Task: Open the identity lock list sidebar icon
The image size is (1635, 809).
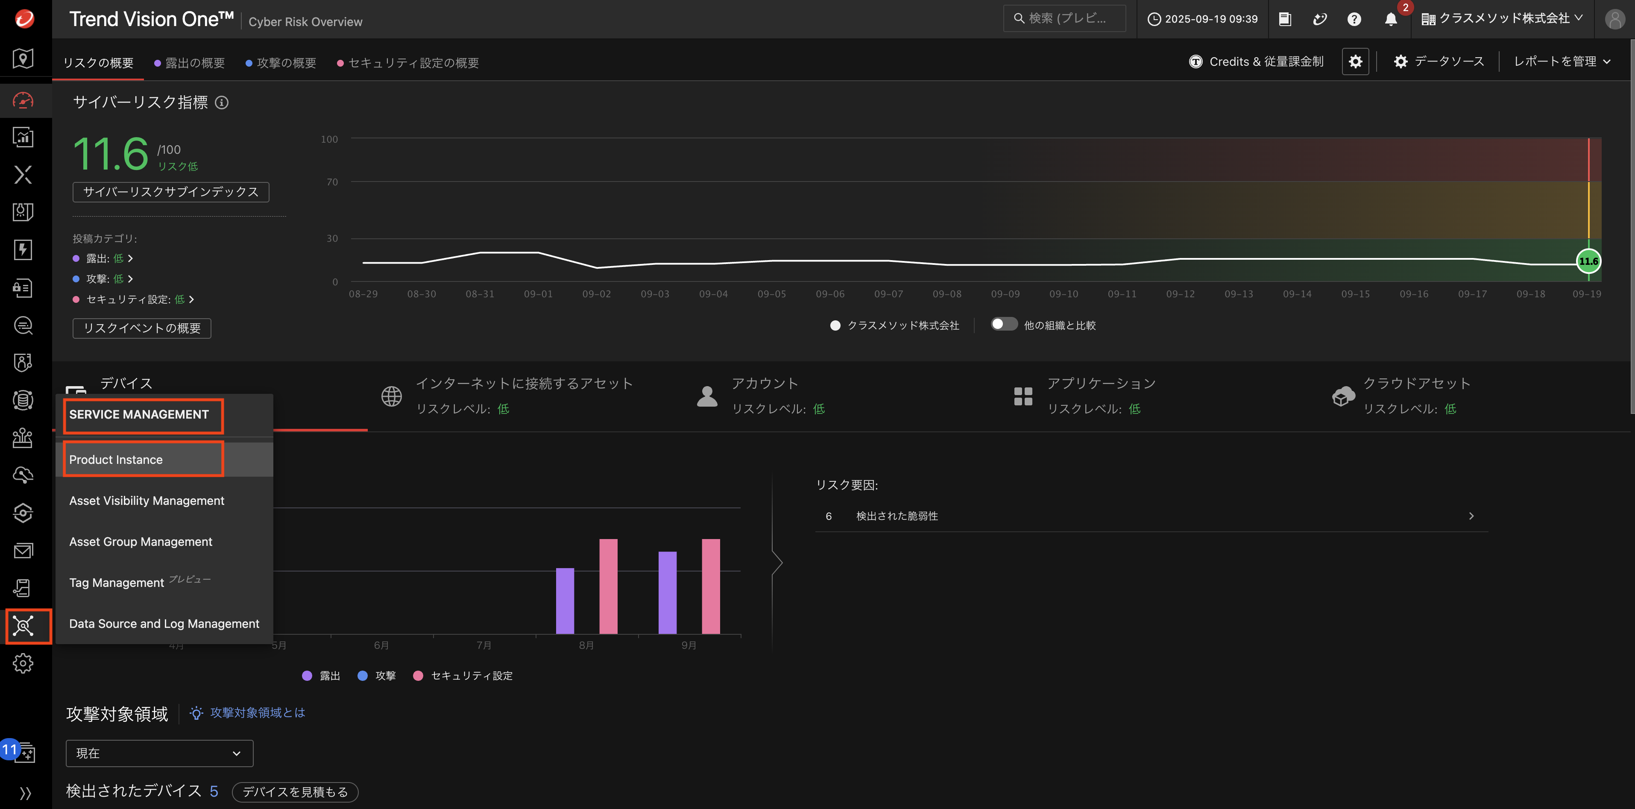Action: pos(23,287)
